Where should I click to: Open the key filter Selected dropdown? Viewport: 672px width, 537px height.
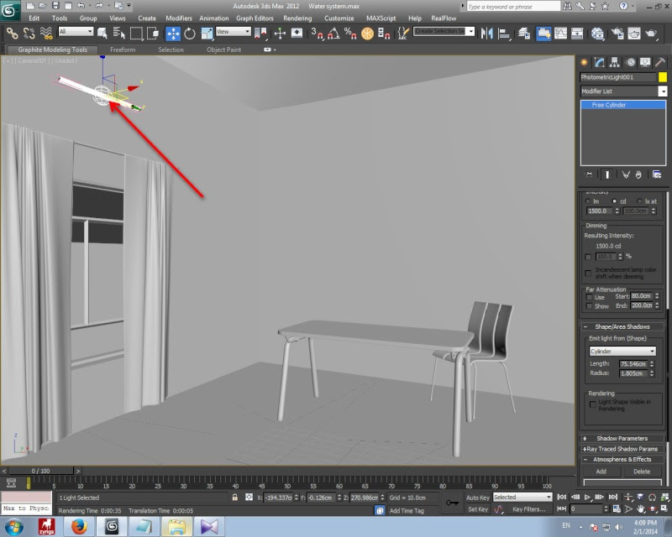pyautogui.click(x=522, y=498)
